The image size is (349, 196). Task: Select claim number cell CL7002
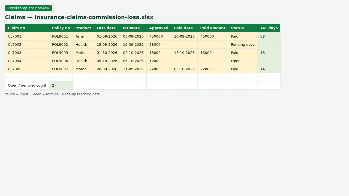27,45
